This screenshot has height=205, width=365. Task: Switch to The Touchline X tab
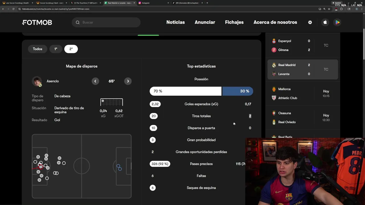click(x=86, y=3)
